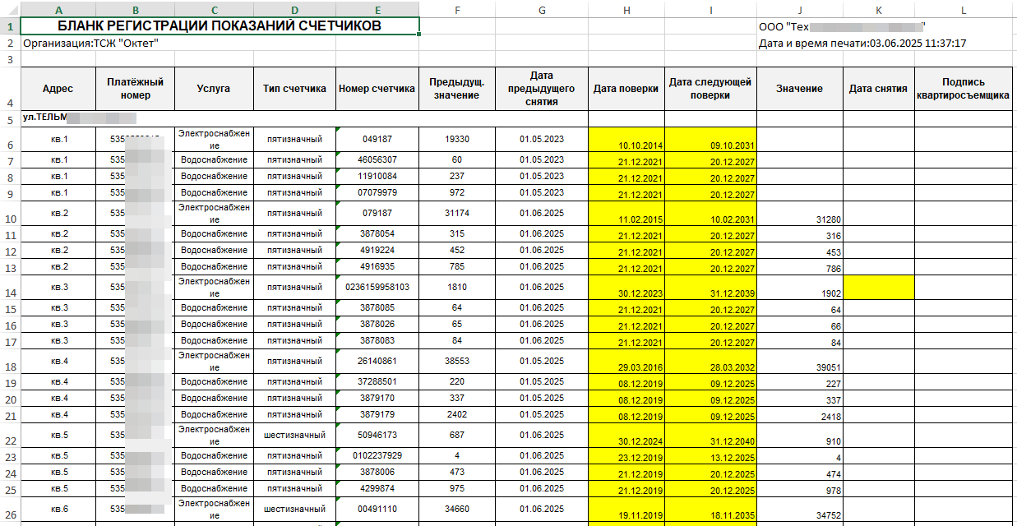Select verification date 23.12.2019
This screenshot has height=526, width=1017.
pyautogui.click(x=626, y=456)
